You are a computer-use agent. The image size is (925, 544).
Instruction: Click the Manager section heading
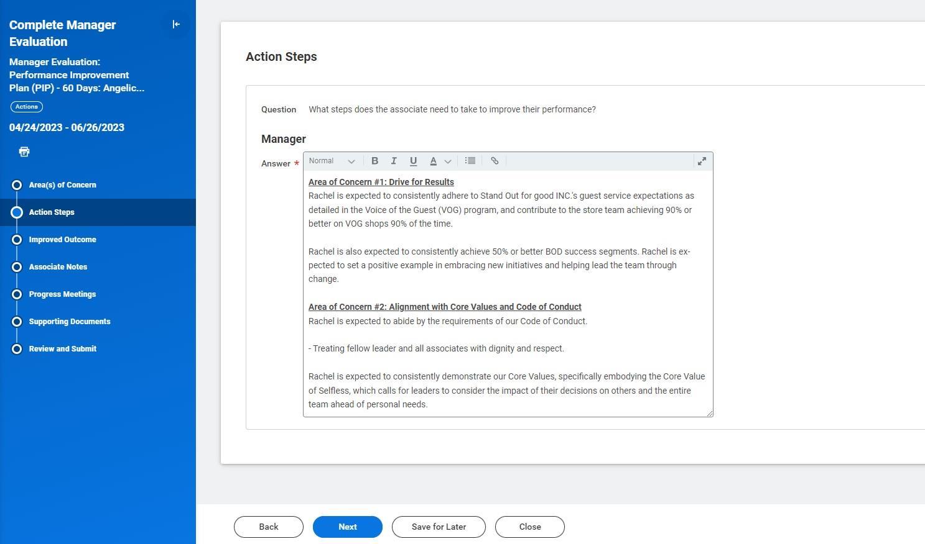tap(284, 139)
